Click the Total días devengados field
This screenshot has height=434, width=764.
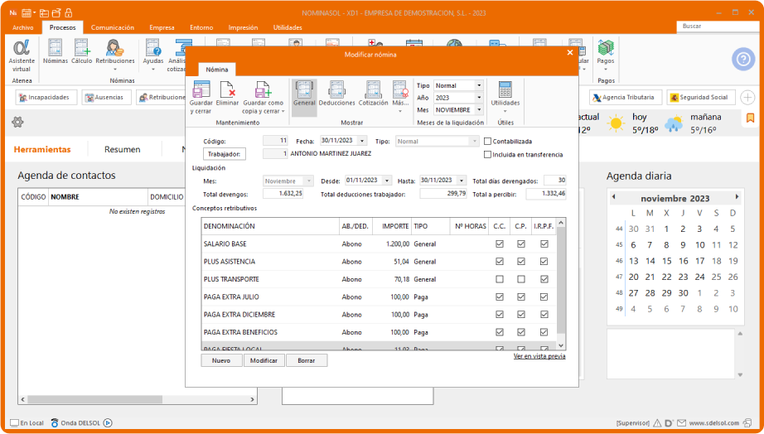(x=555, y=181)
